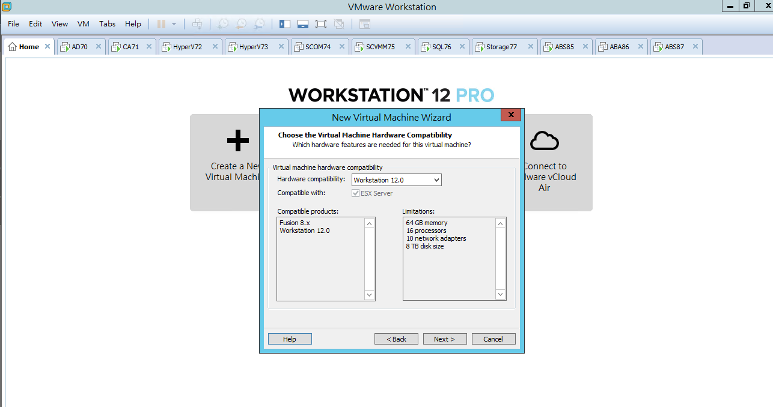Click the VMware application icon in title bar
The width and height of the screenshot is (773, 407).
click(x=7, y=7)
